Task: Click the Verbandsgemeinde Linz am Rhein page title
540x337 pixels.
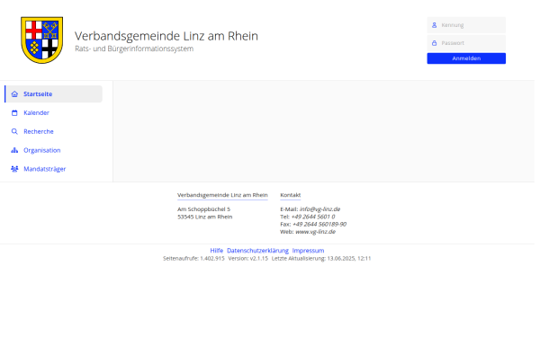Action: [166, 36]
